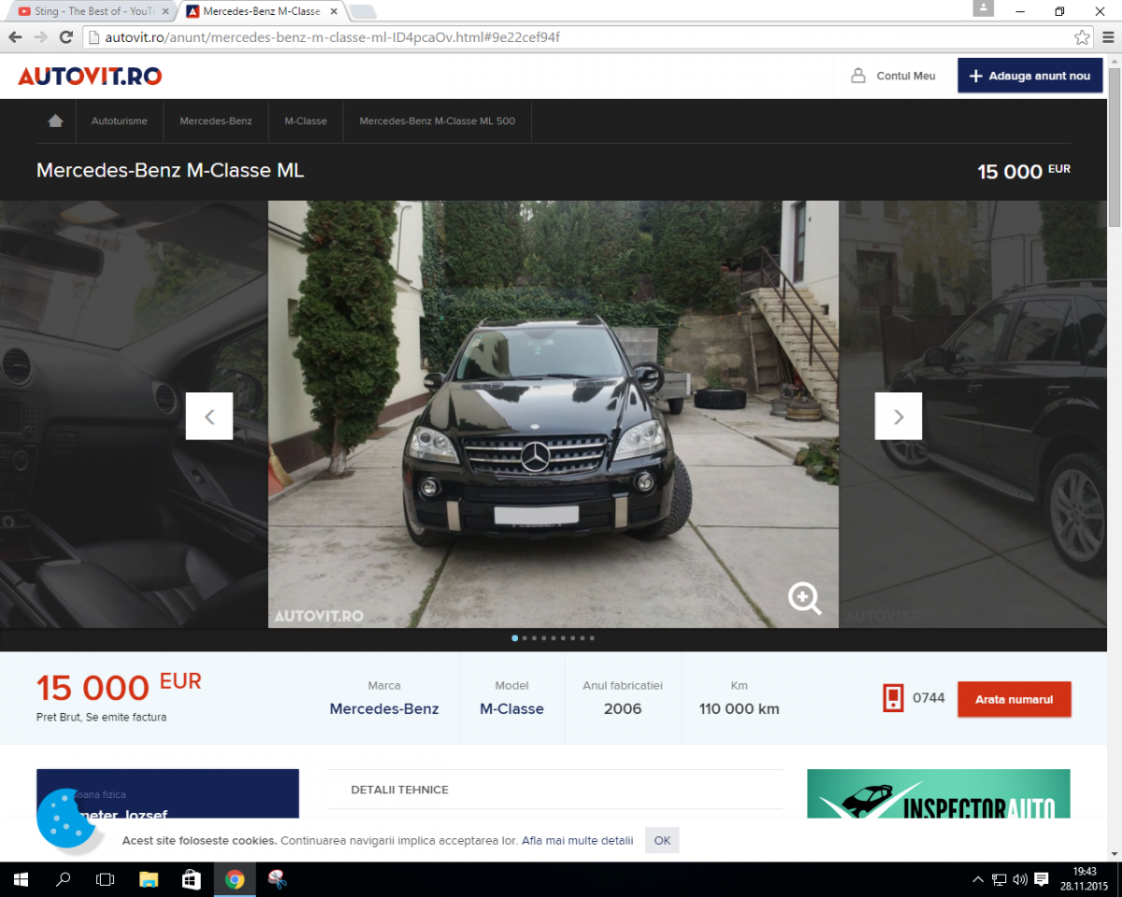Go forward in browser history

[x=40, y=37]
